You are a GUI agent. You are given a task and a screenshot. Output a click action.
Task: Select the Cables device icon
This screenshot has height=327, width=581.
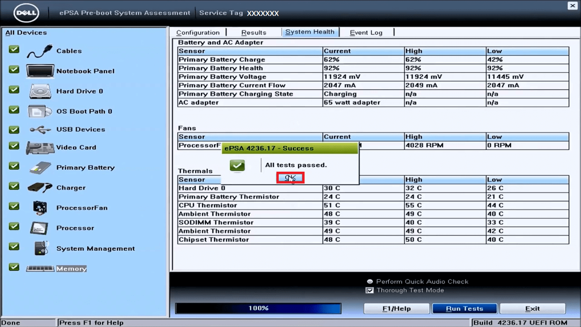point(39,51)
